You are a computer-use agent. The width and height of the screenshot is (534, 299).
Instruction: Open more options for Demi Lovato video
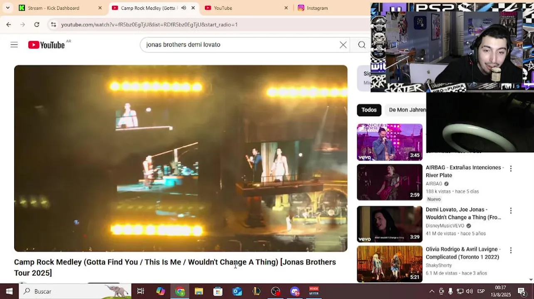(x=511, y=211)
